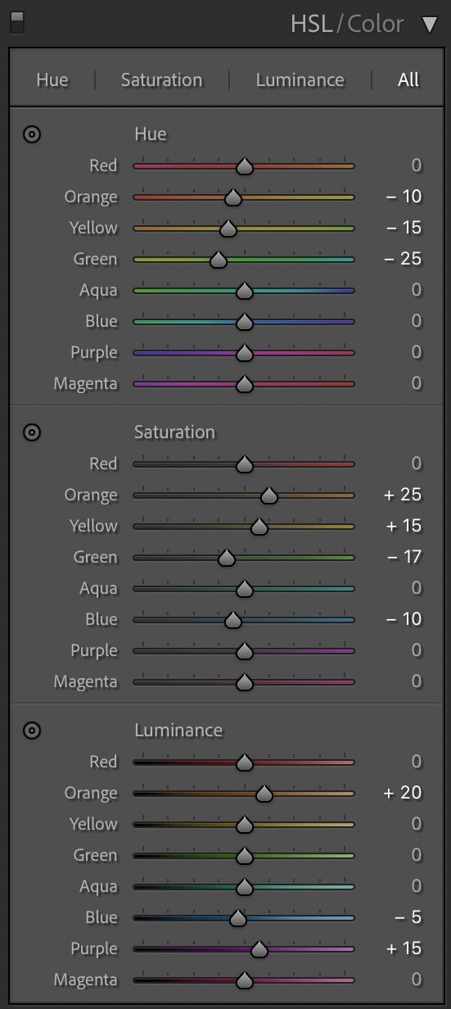Click the Green hue slider handle
Image resolution: width=451 pixels, height=1009 pixels.
(218, 260)
